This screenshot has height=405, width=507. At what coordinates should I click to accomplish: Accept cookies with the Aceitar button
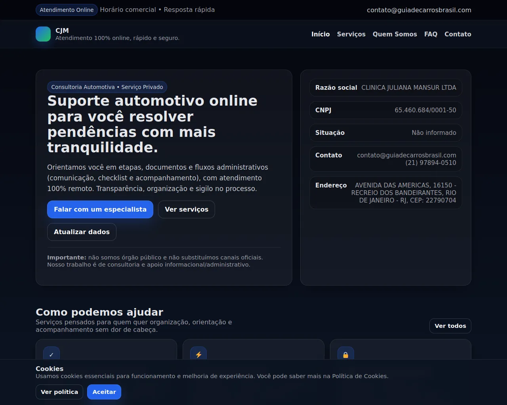point(104,392)
